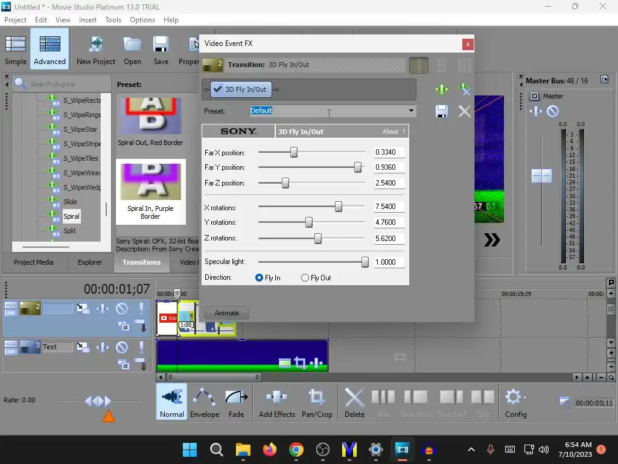Image resolution: width=618 pixels, height=464 pixels.
Task: Click the taskbar Search icon
Action: pyautogui.click(x=217, y=449)
